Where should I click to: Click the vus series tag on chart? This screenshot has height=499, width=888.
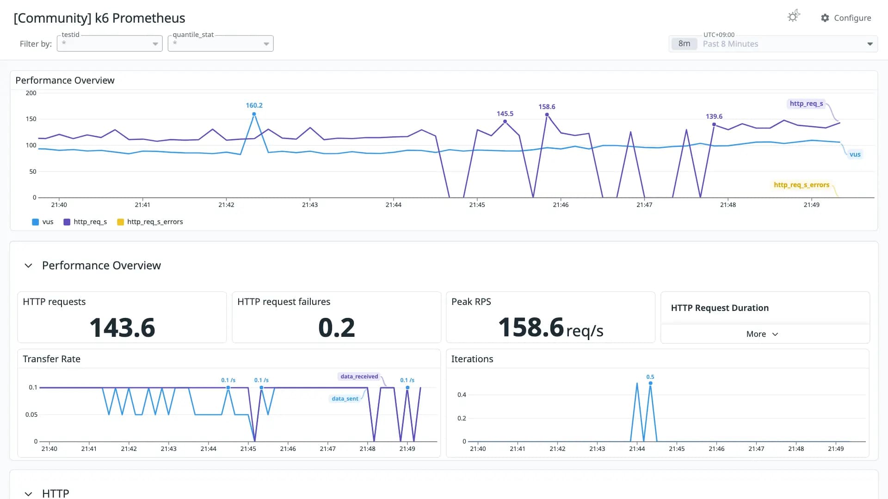(855, 154)
